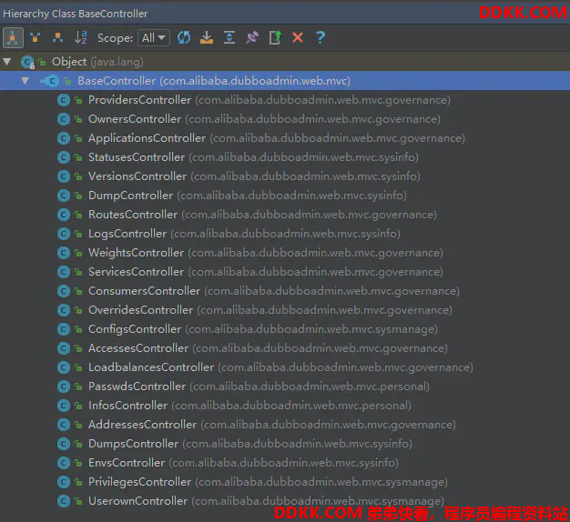This screenshot has width=570, height=522.
Task: Click the class icon next to DumpController
Action: click(x=64, y=196)
